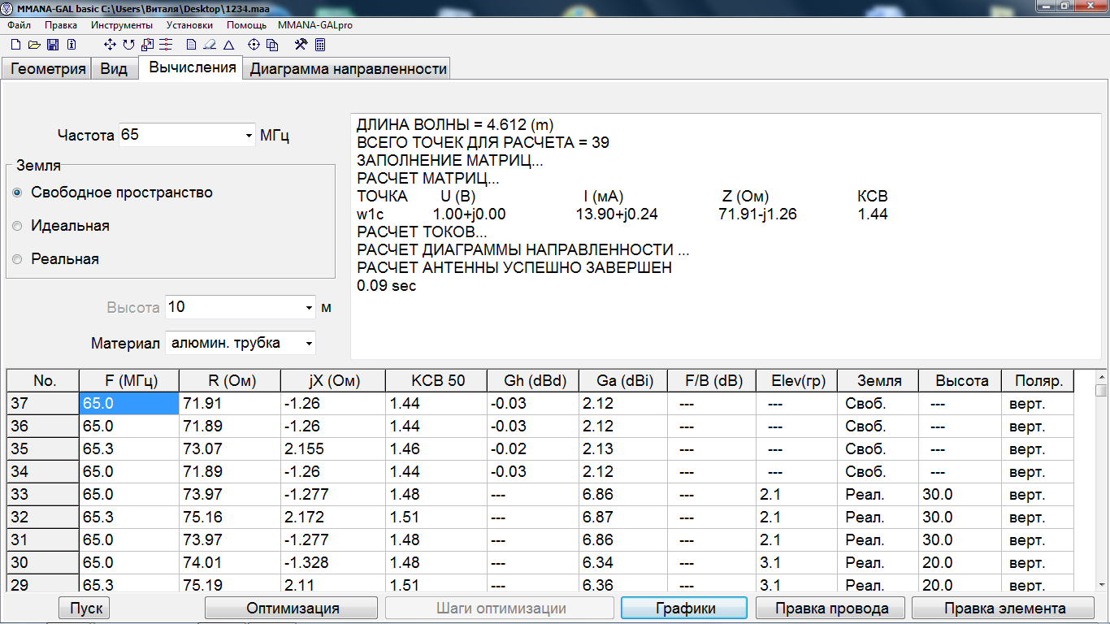Screen dimensions: 1110x624
Task: Expand the Частота frequency dropdown
Action: tap(249, 136)
